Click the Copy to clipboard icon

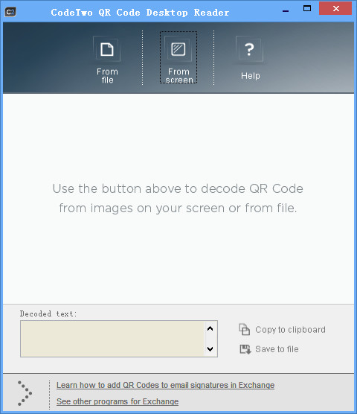point(245,329)
